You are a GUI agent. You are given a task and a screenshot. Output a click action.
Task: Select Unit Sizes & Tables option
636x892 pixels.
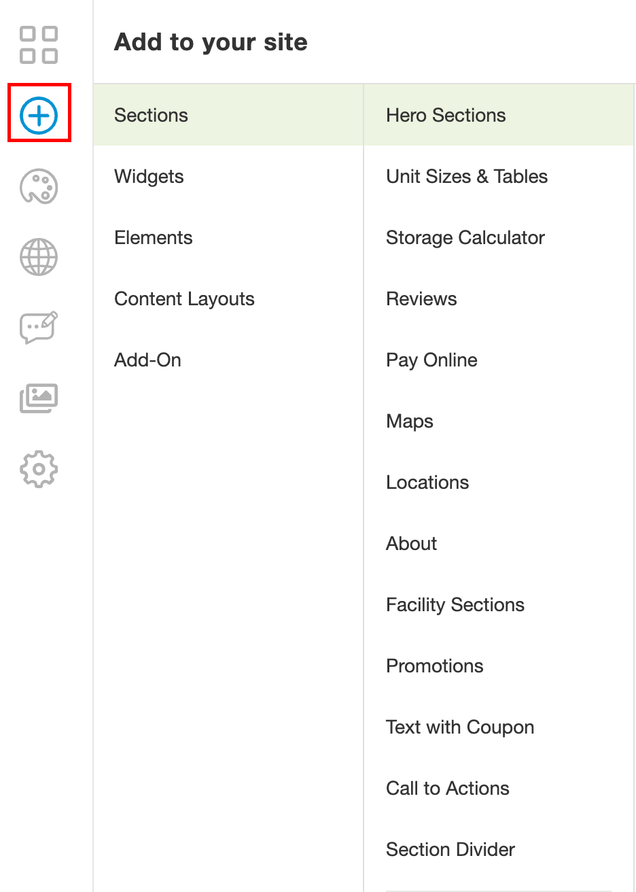click(x=467, y=177)
